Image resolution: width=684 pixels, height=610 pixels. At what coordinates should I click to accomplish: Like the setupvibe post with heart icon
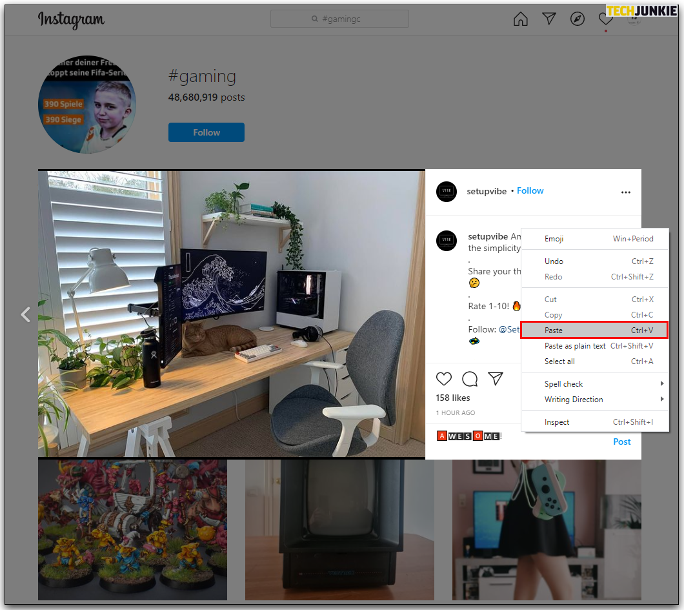point(444,379)
